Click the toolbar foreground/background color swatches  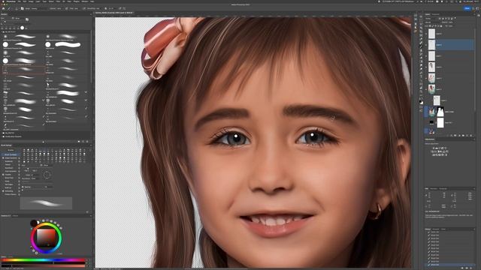coord(421,102)
